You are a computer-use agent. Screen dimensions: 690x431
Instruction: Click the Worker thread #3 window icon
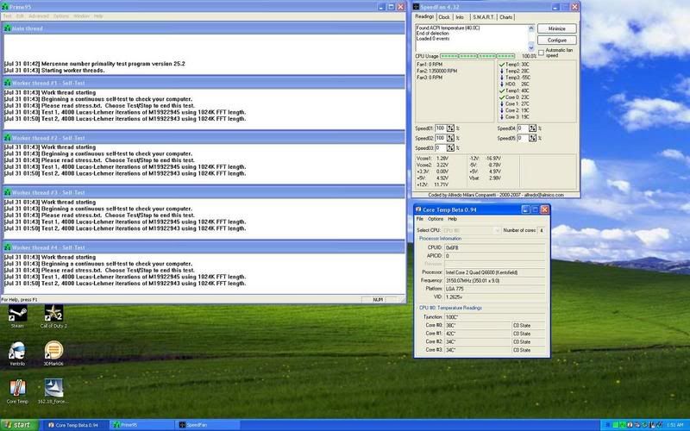(x=7, y=192)
